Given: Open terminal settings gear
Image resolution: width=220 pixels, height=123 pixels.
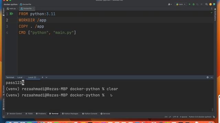Looking at the screenshot, I should pos(208,77).
